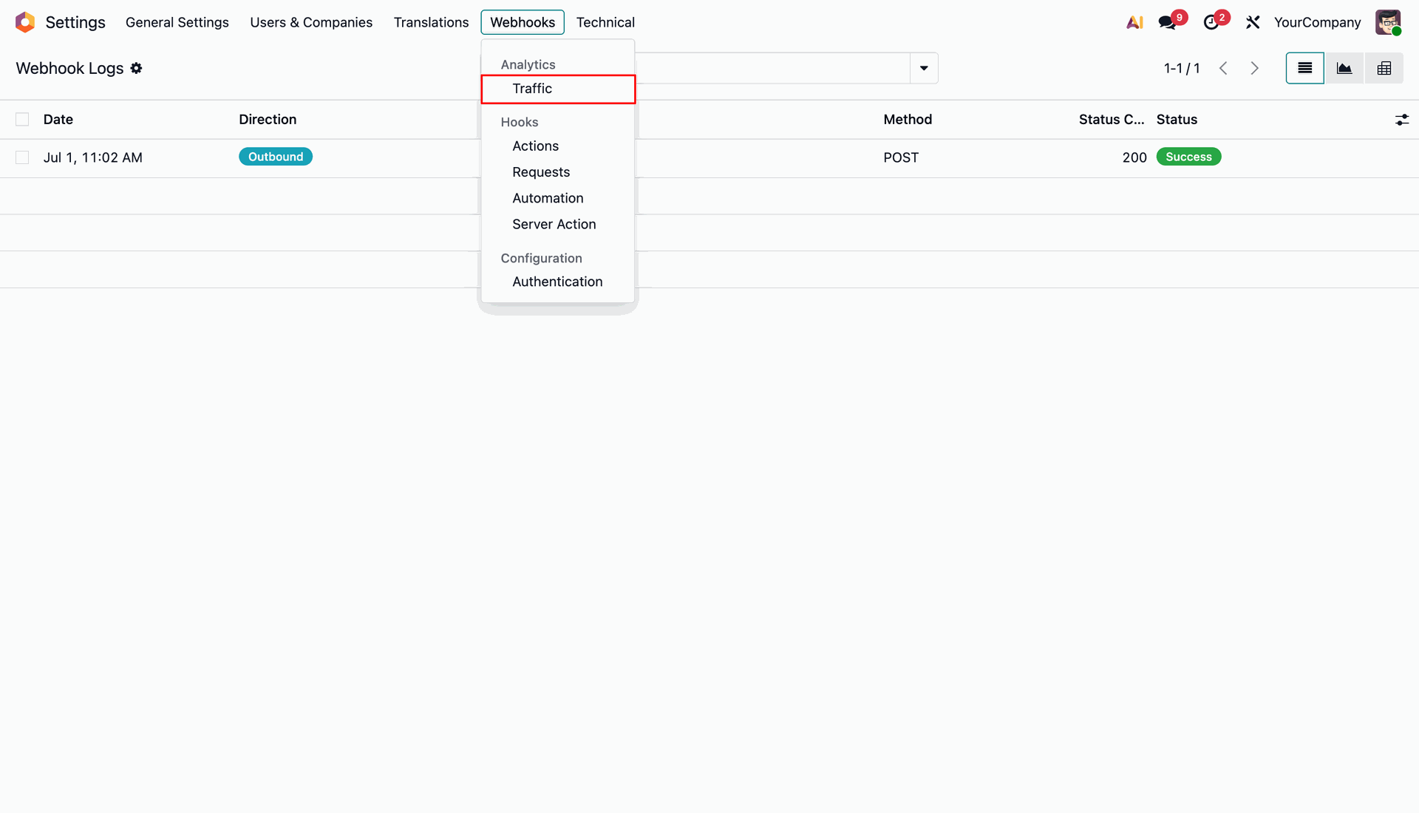Viewport: 1419px width, 813px height.
Task: Select Traffic under Analytics
Action: coord(558,89)
